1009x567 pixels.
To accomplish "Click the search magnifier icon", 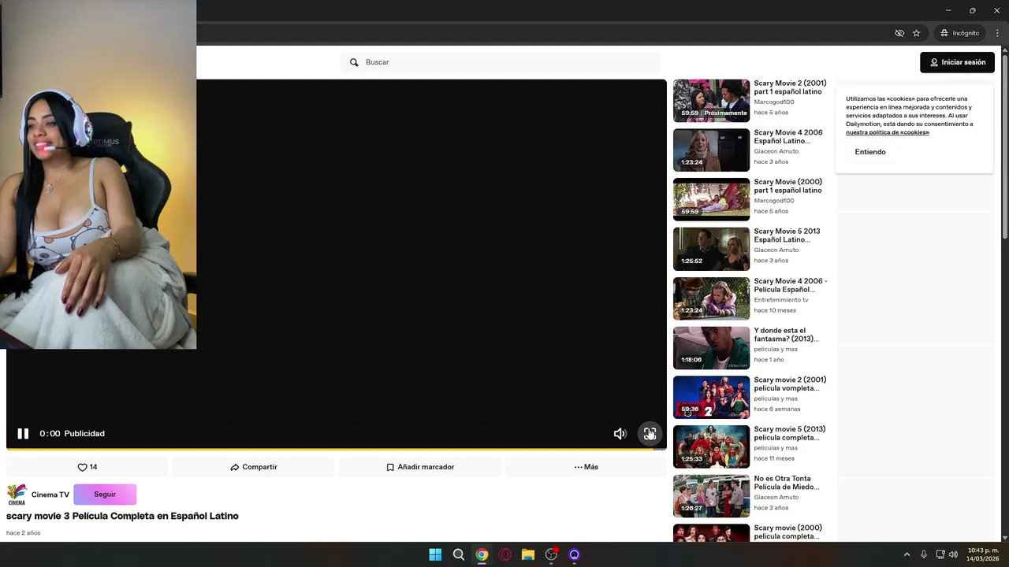I will point(354,62).
